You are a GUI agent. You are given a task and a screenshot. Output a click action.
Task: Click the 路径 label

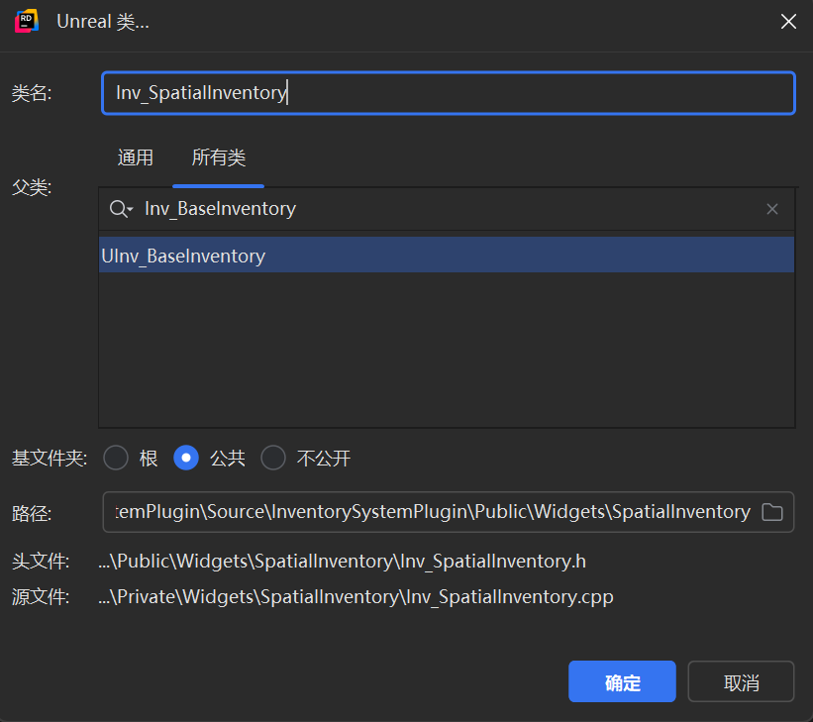pyautogui.click(x=32, y=513)
